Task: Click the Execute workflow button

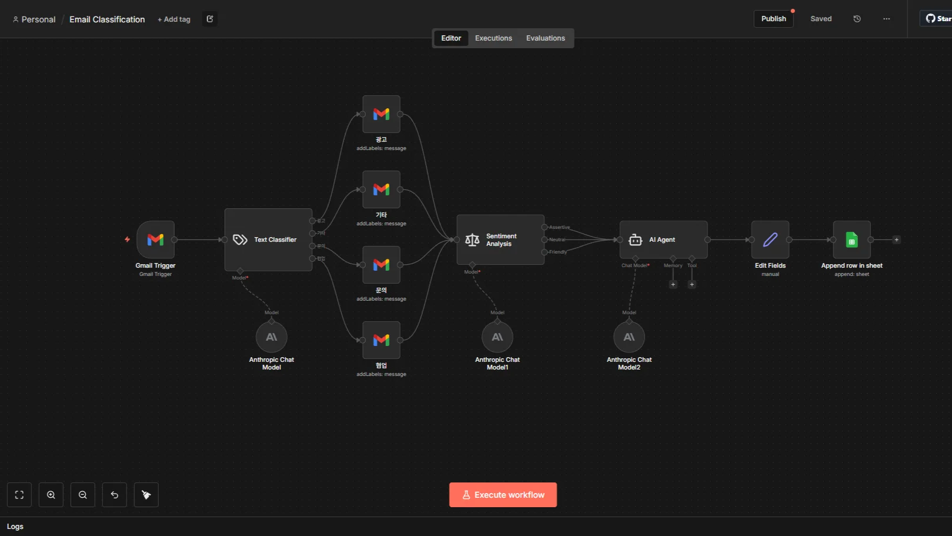Action: tap(503, 495)
